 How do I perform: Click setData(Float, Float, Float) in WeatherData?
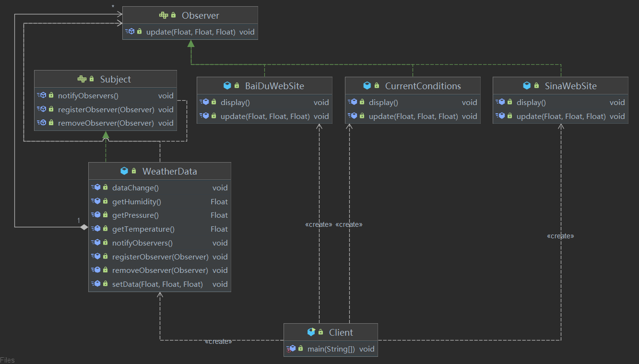tap(158, 284)
